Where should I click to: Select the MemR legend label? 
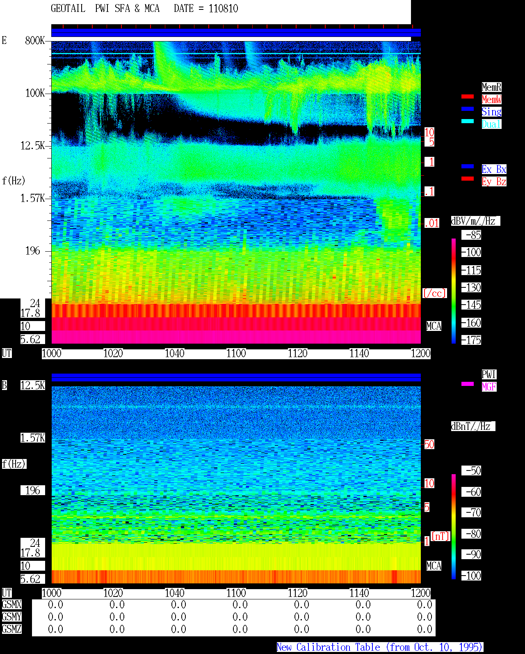tap(491, 87)
